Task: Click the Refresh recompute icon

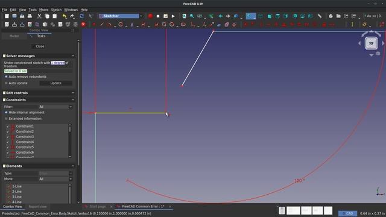Action: coord(81,16)
